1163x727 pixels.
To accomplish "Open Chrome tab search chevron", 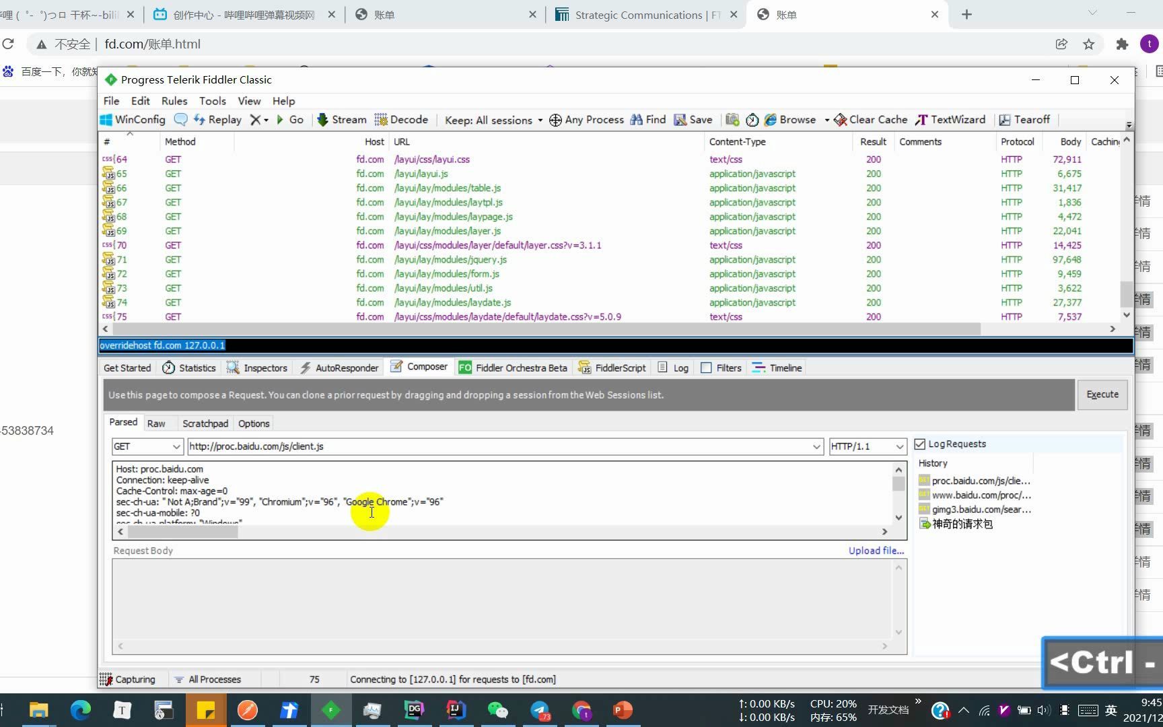I will (x=1092, y=13).
